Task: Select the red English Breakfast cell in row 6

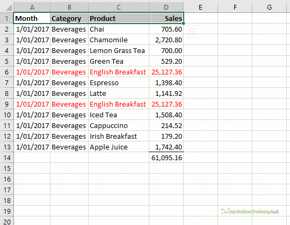Action: 119,72
